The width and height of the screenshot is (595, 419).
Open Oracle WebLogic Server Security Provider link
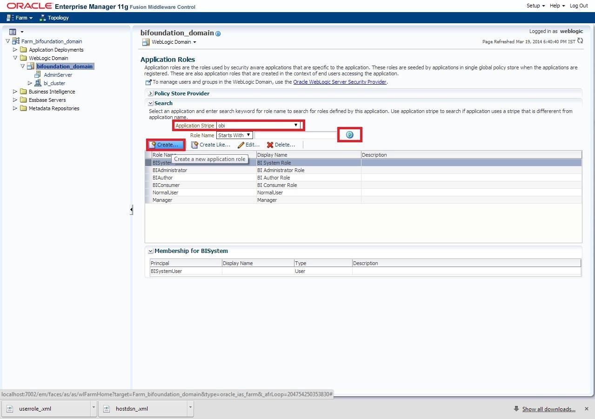point(340,82)
